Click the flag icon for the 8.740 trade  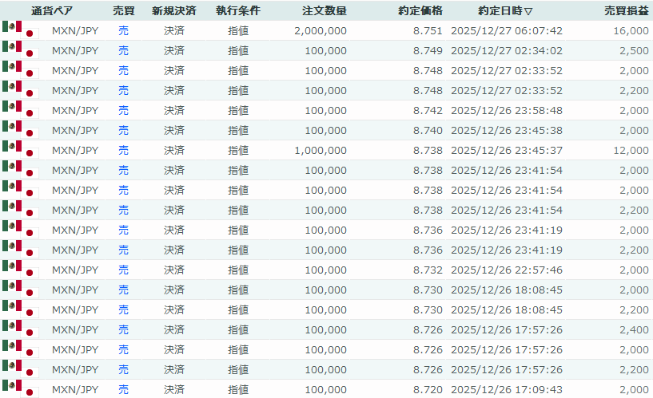point(20,130)
